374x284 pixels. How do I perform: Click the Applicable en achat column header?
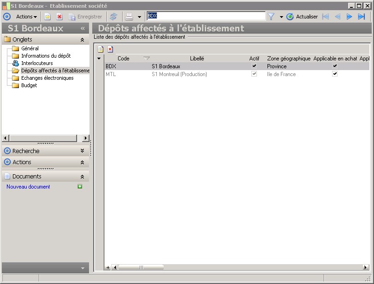coord(335,59)
